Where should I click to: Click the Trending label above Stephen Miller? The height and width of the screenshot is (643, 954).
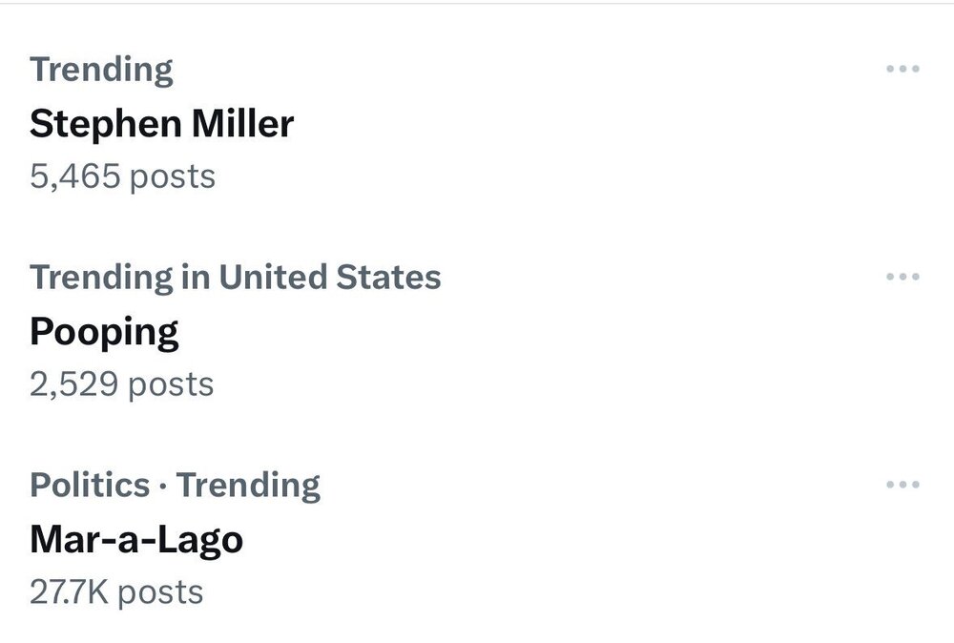[101, 70]
